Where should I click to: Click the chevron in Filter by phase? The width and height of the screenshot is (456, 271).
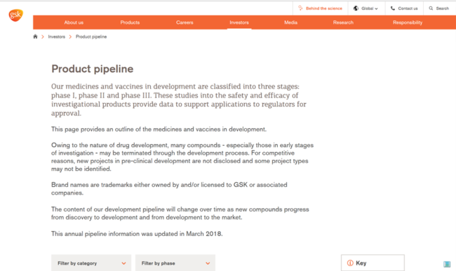[x=208, y=263]
